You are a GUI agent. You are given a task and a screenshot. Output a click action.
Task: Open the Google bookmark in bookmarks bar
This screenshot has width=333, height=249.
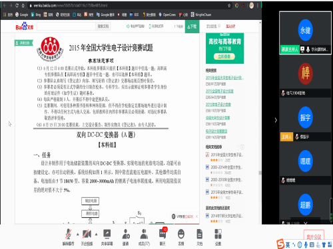pos(22,15)
